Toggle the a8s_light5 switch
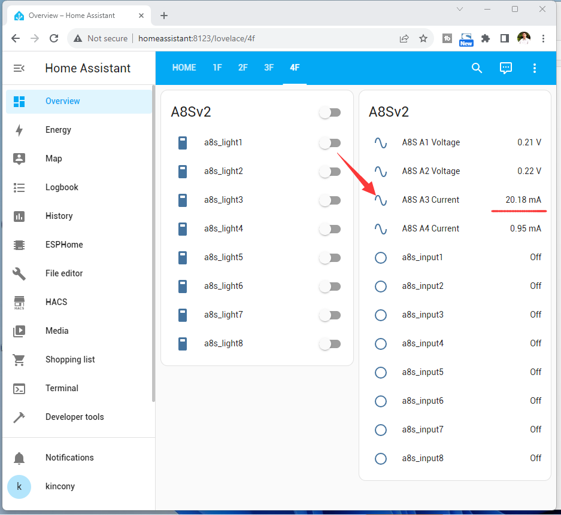 click(330, 258)
